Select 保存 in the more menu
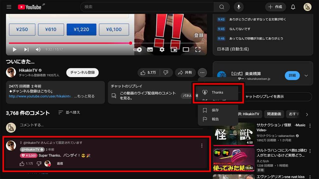The width and height of the screenshot is (319, 179). 218,110
